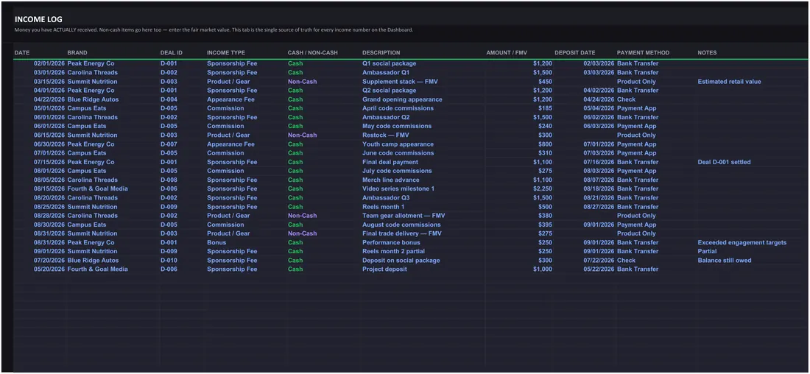Click the DEAL ID column header
The image size is (810, 374).
click(x=172, y=53)
